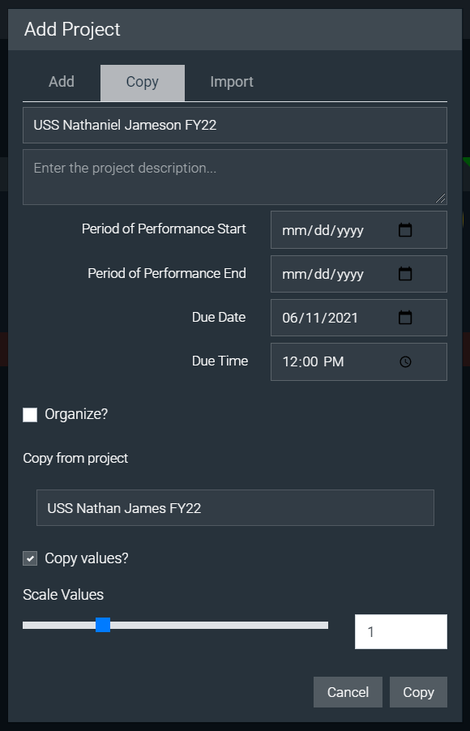Open the Due Time clock picker

pos(405,361)
